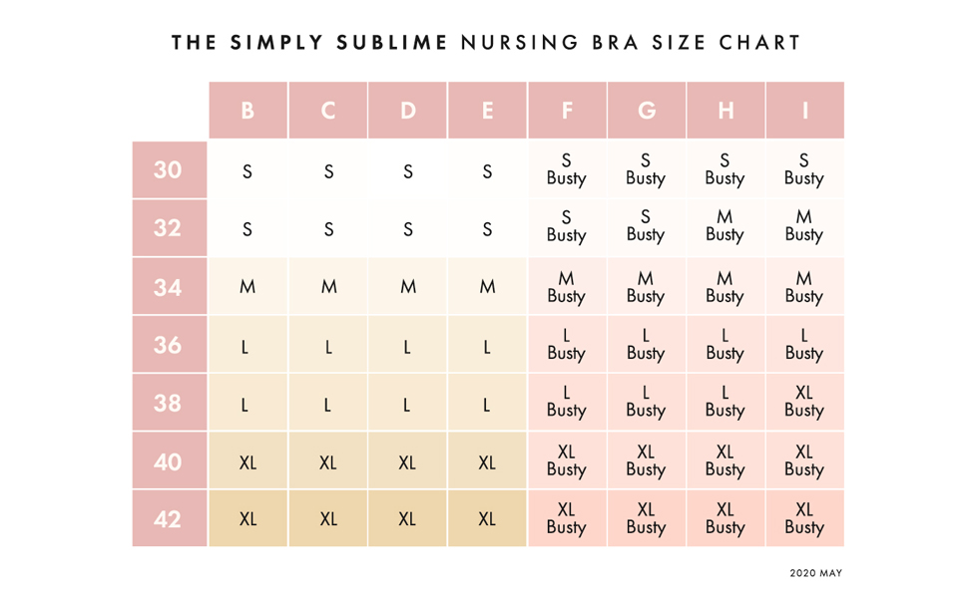Select the S cell for 30 B

point(247,171)
